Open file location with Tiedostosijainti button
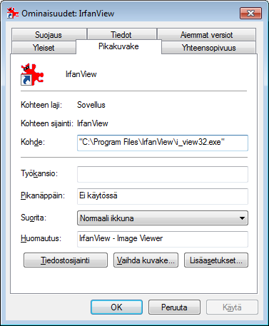This screenshot has height=326, width=269. (x=66, y=260)
